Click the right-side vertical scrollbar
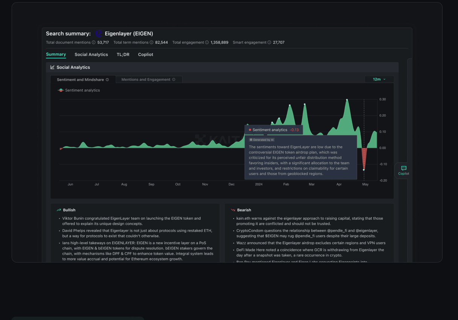458x320 pixels. [410, 160]
